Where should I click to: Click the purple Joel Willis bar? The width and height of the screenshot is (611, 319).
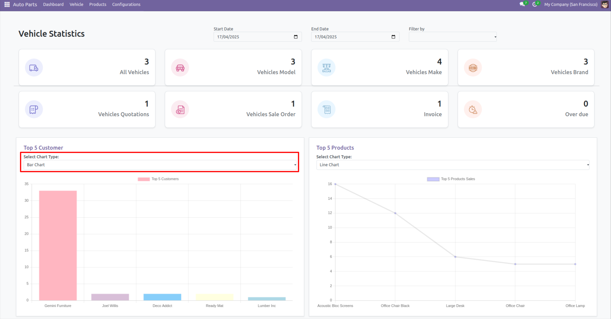click(110, 297)
